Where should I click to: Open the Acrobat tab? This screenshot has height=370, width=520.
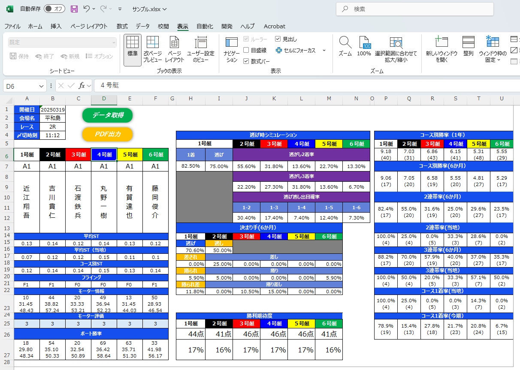(x=275, y=26)
